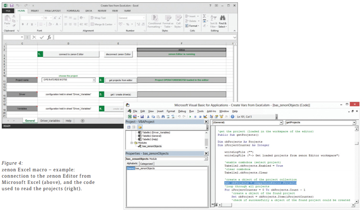The image size is (363, 212).
Task: Switch to the Help sheet tab
Action: [x=68, y=121]
